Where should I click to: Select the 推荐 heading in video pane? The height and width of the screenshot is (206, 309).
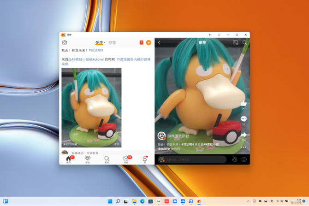[x=202, y=42]
